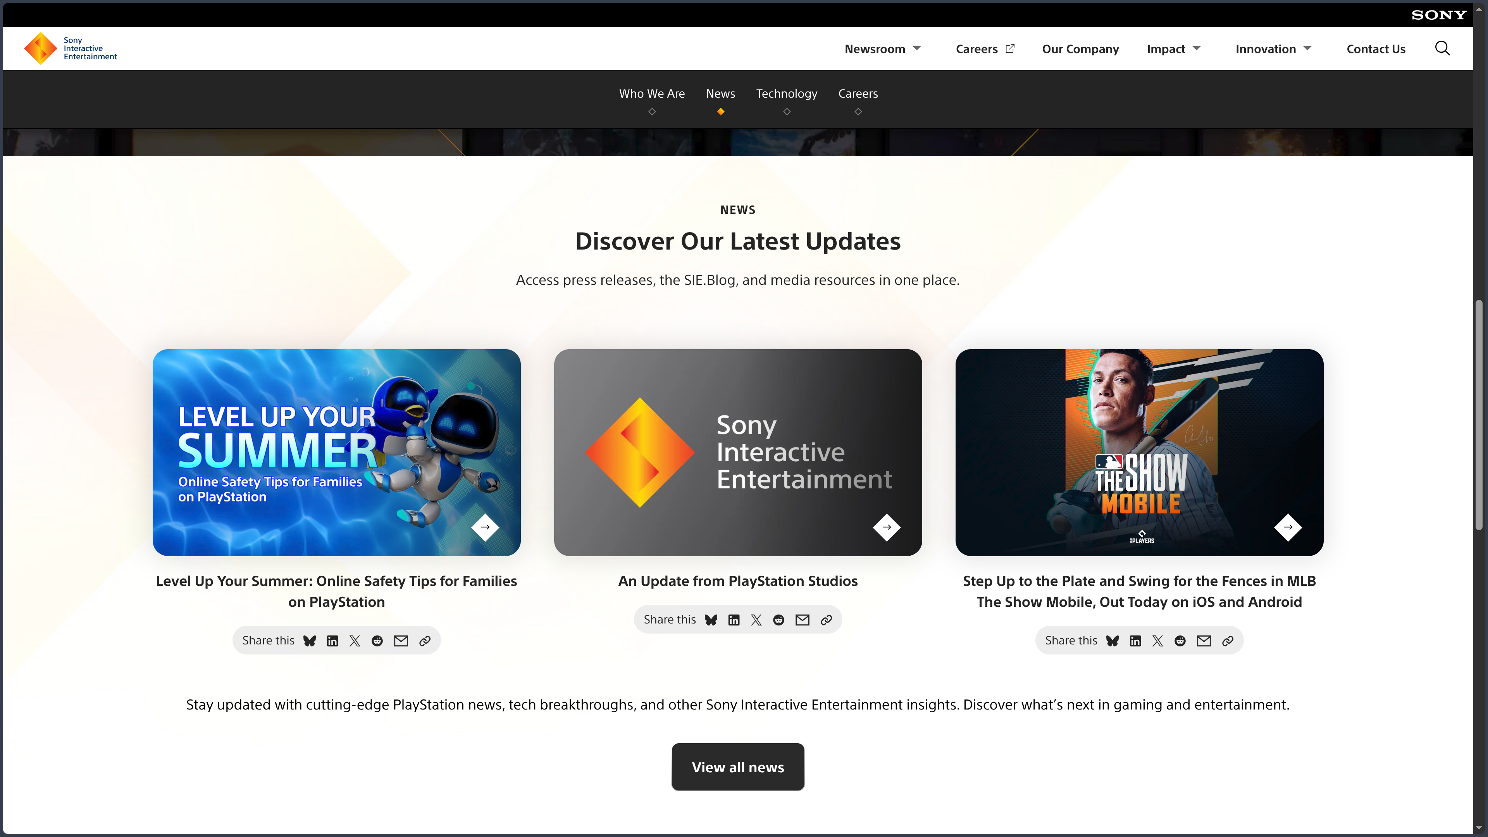
Task: Email the PlayStation Studios update article
Action: (803, 620)
